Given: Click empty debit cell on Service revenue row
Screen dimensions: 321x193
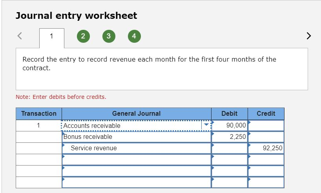Looking at the screenshot, I should click(x=230, y=148).
